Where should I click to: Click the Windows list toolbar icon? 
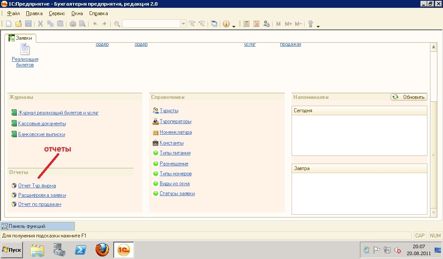(214, 24)
